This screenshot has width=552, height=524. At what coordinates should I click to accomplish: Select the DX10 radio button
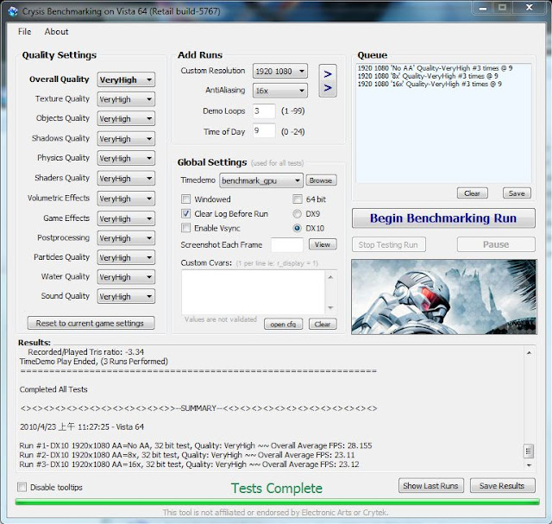[x=297, y=228]
